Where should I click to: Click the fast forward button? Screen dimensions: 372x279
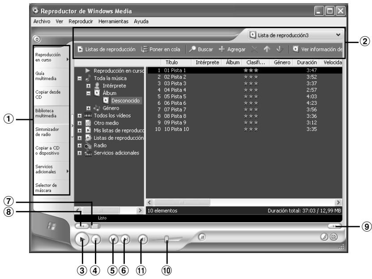coord(334,226)
